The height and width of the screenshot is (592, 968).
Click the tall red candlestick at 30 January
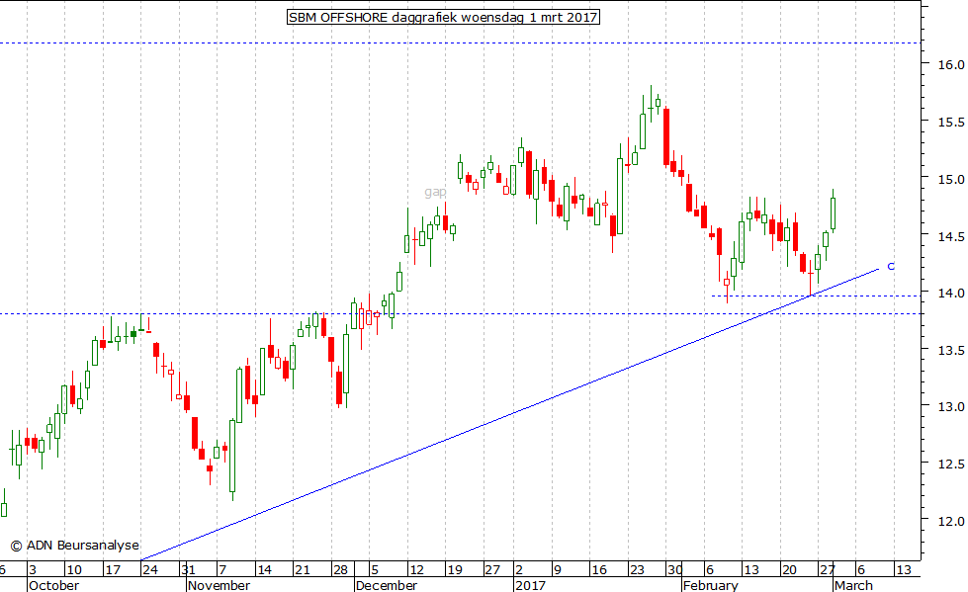(666, 137)
